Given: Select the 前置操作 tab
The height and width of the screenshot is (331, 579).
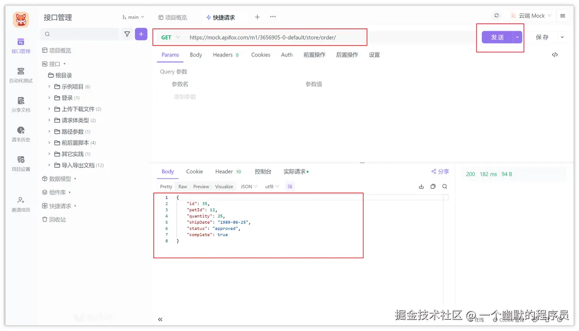Looking at the screenshot, I should (314, 55).
